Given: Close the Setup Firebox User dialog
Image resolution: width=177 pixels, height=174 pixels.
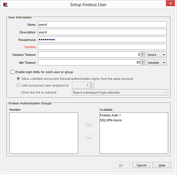Looking at the screenshot, I should pos(170,3).
